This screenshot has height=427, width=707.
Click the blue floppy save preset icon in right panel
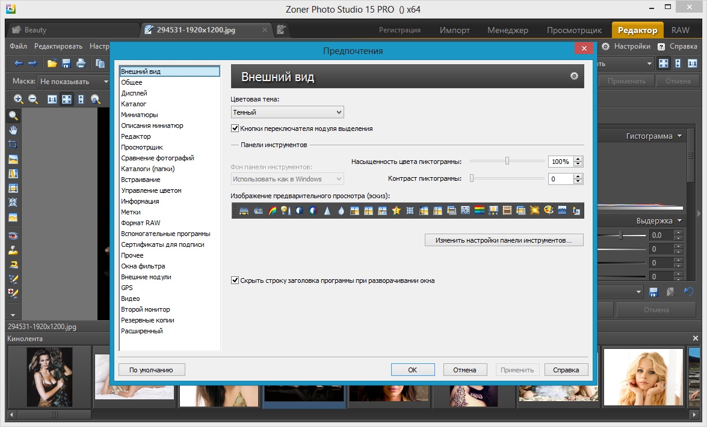(653, 292)
